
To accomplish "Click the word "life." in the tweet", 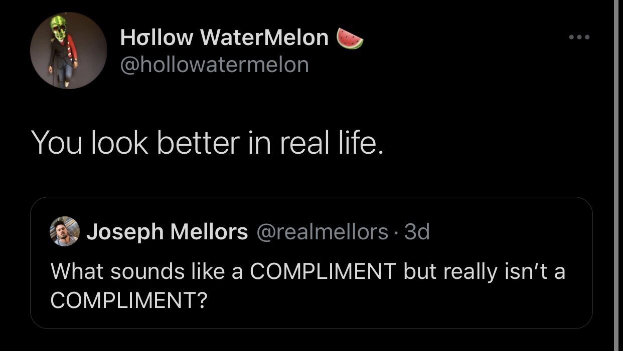I will [358, 143].
